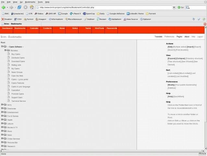The height and width of the screenshot is (156, 207).
Task: Click the page icon beside Support Desk
Action: coord(9,97)
